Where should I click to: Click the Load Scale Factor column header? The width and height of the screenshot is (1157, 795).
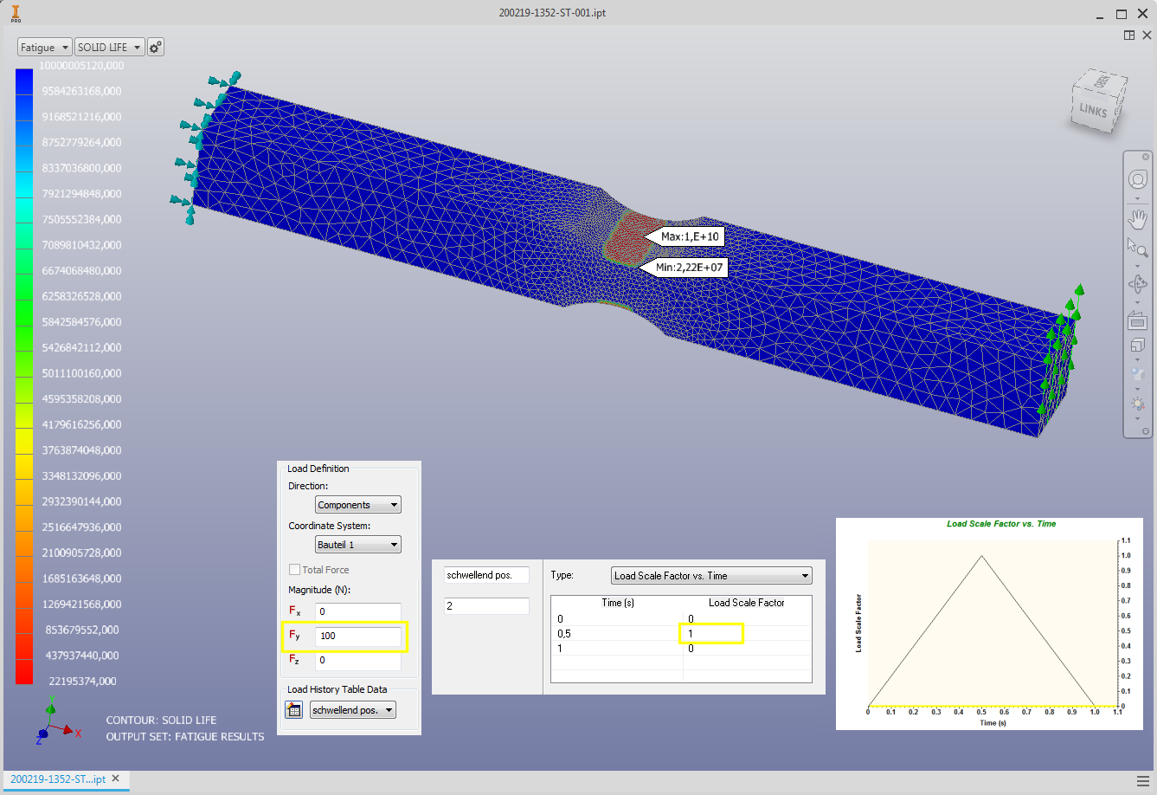pos(747,603)
